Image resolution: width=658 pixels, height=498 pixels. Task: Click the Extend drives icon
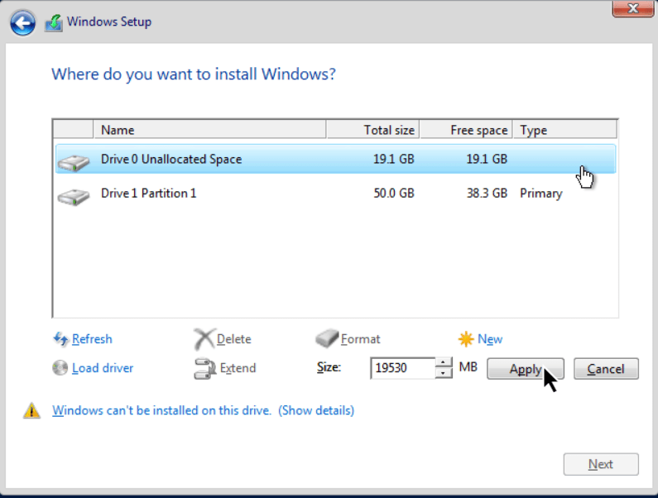point(204,368)
